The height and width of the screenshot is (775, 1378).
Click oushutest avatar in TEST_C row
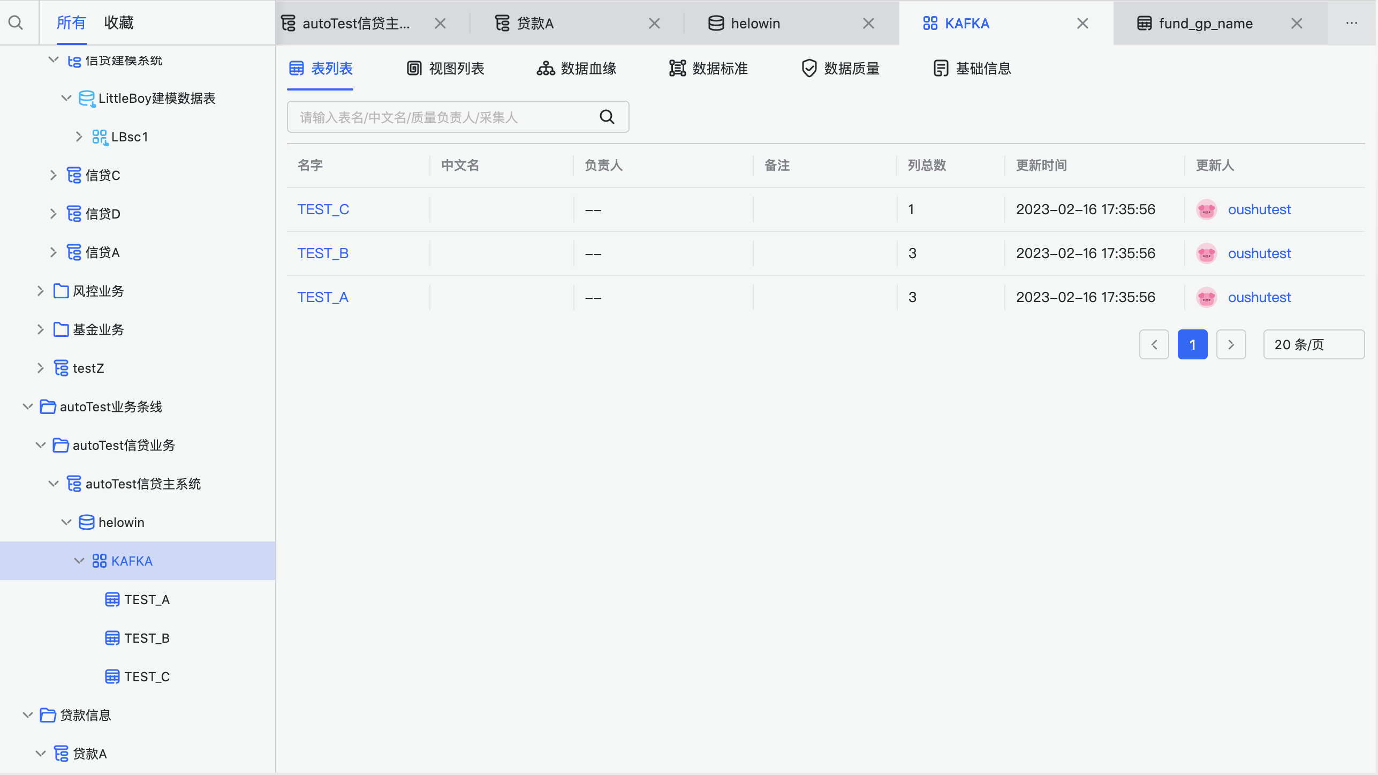point(1207,209)
